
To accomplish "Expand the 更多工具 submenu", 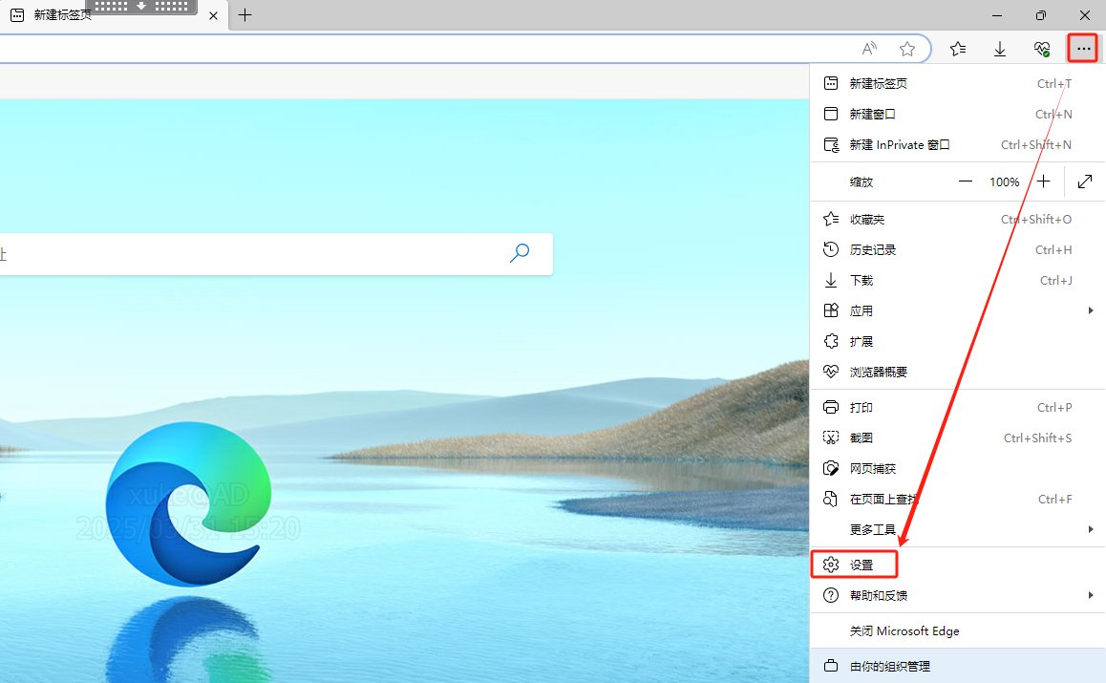I will [955, 529].
